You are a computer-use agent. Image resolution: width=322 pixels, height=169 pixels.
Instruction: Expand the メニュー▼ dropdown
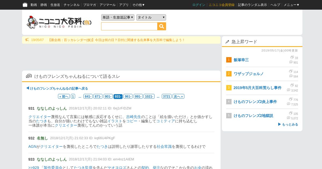pyautogui.click(x=291, y=5)
